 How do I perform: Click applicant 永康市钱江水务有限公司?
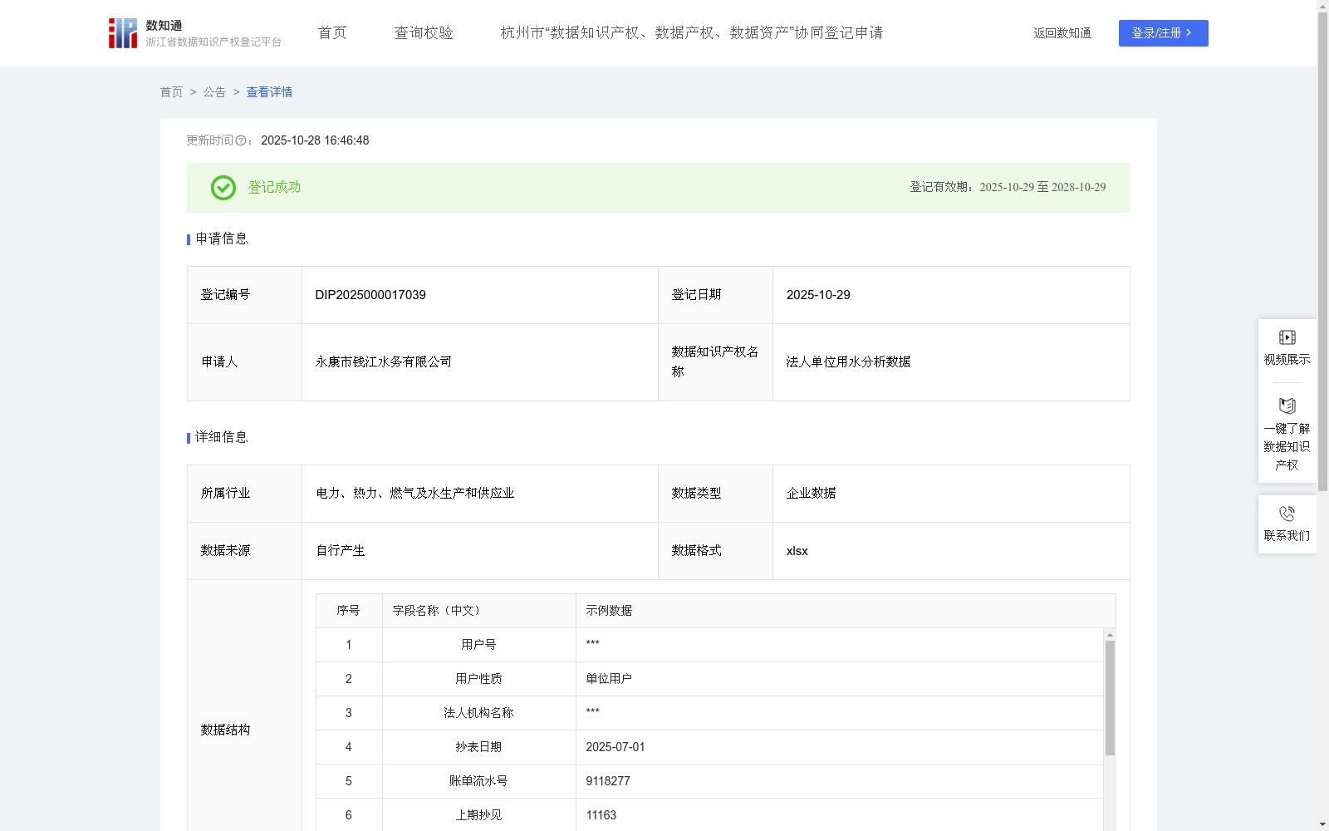tap(384, 362)
